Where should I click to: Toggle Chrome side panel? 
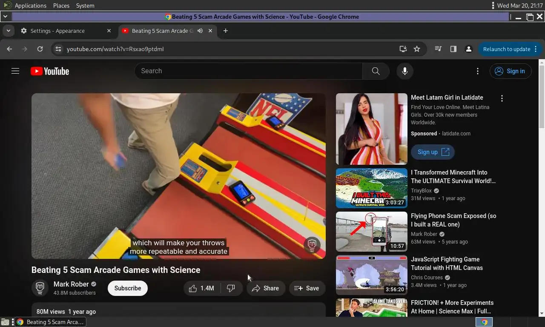pos(453,49)
